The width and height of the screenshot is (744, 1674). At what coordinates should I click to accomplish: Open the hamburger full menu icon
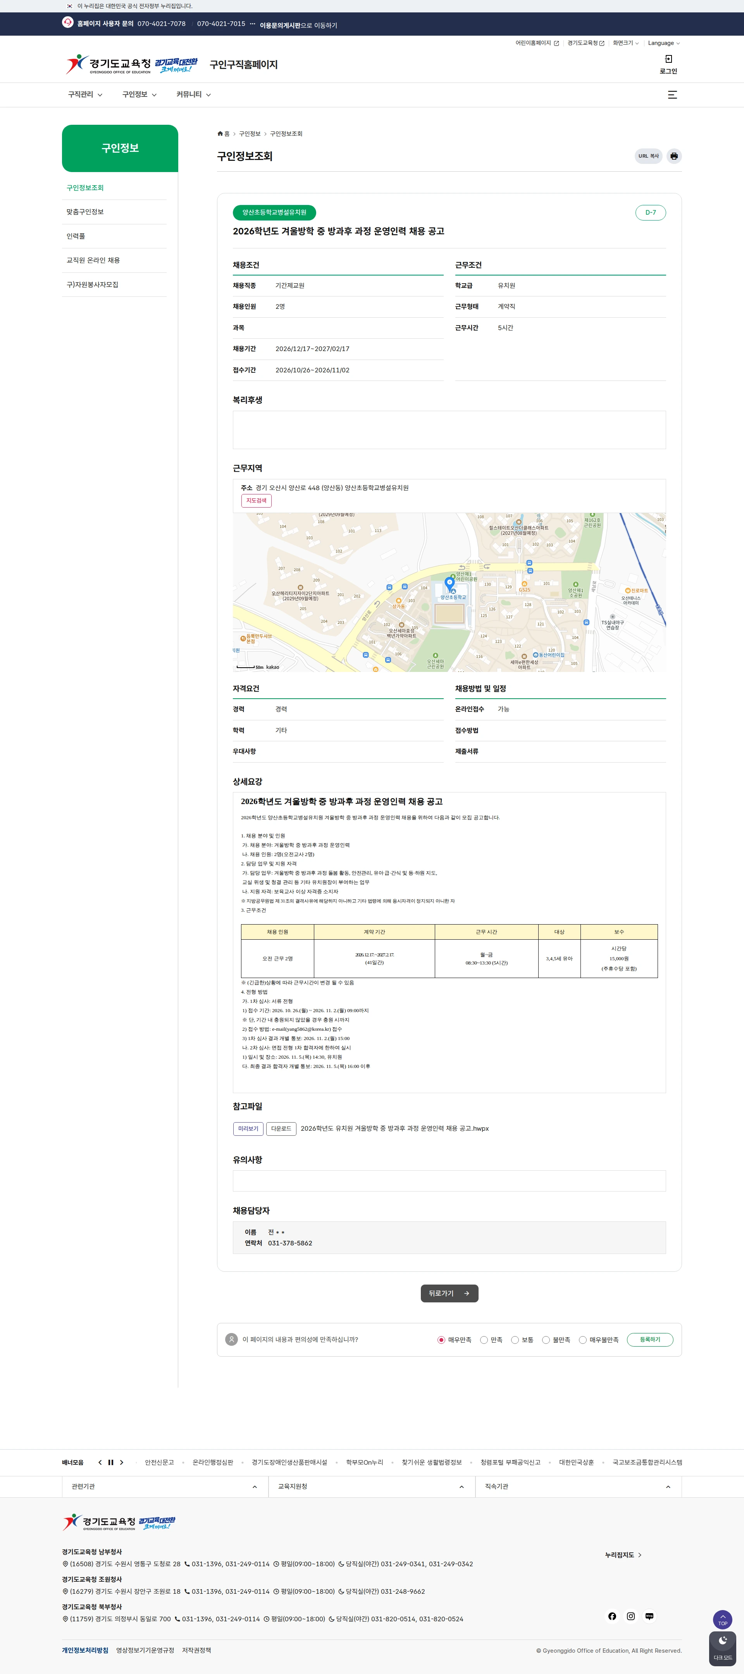pyautogui.click(x=673, y=95)
